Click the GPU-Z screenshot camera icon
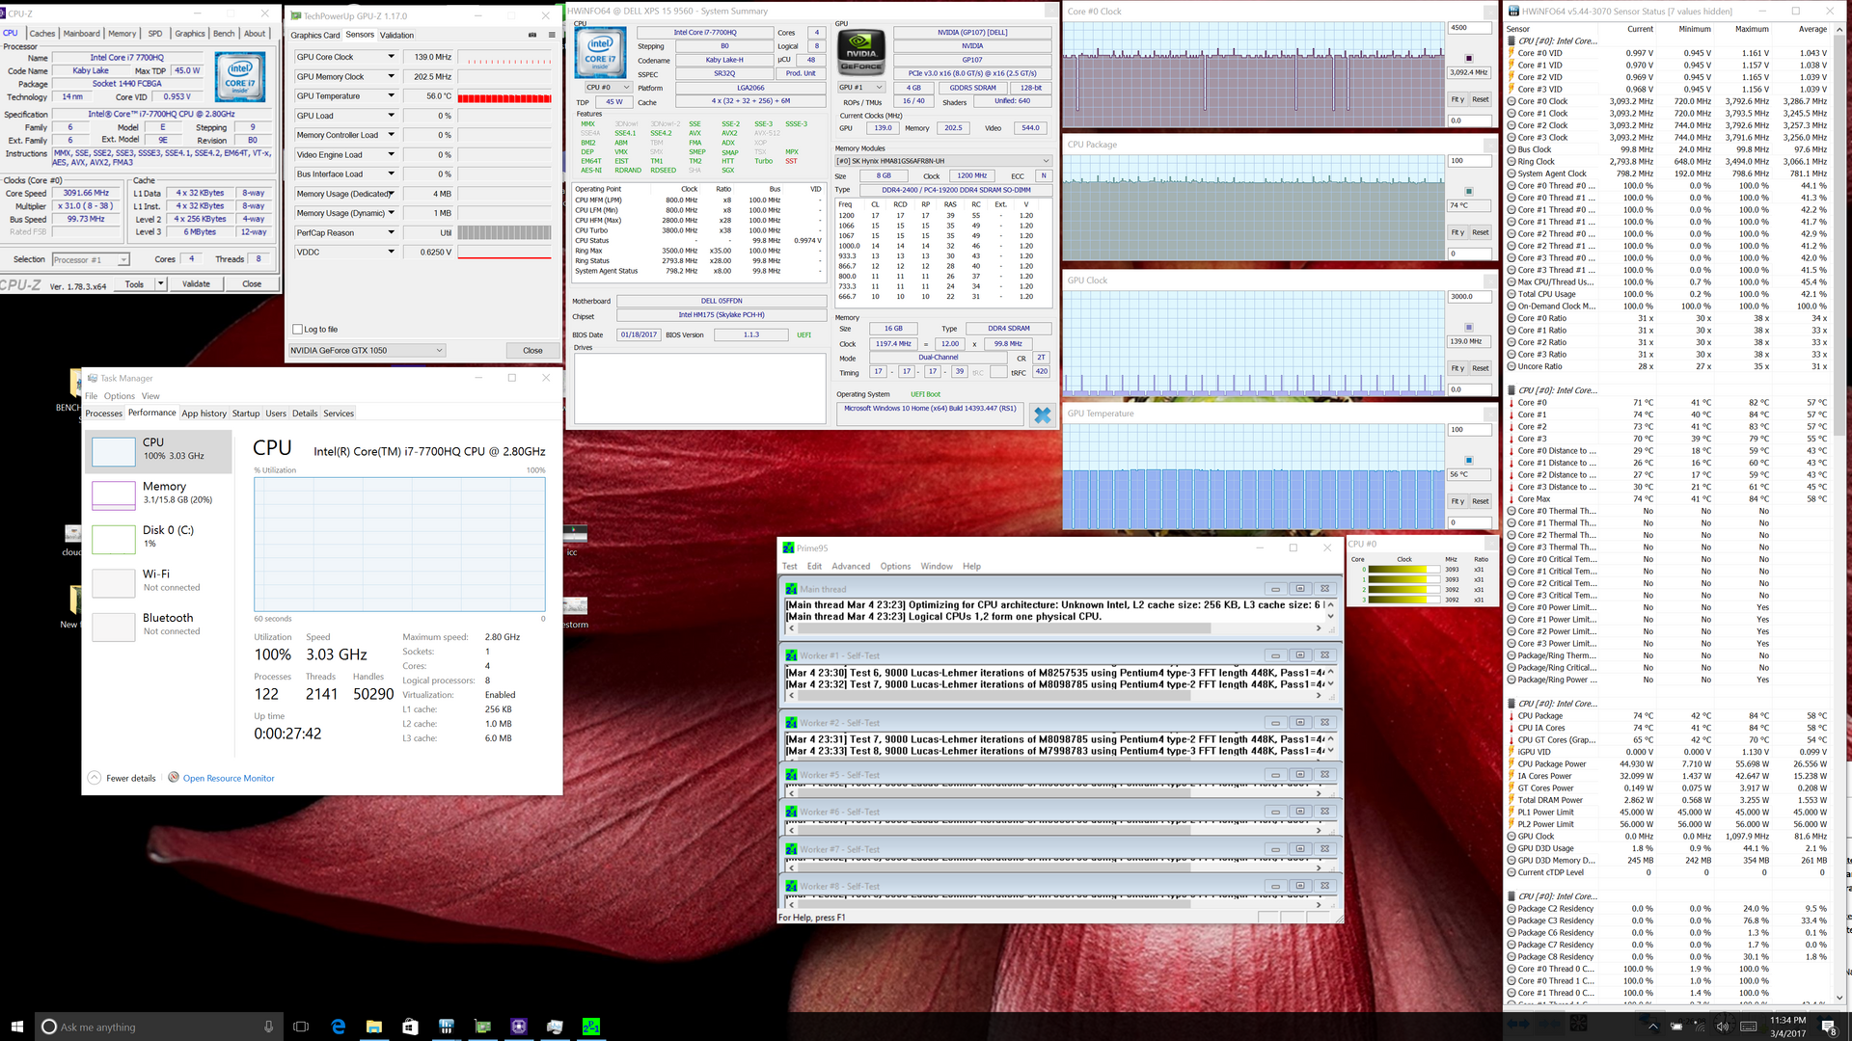Viewport: 1852px width, 1041px height. (x=532, y=35)
